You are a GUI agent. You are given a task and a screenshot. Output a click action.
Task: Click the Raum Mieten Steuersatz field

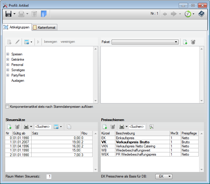49,176
